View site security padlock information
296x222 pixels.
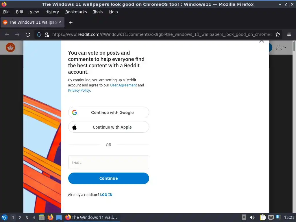point(47,35)
